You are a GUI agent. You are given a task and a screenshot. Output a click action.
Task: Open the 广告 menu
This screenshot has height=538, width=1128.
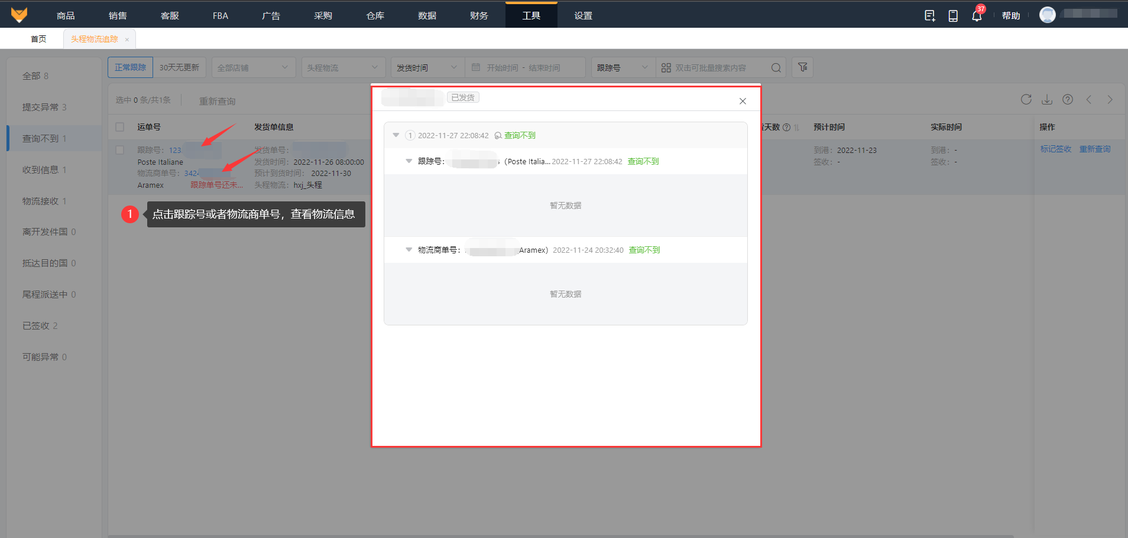pyautogui.click(x=271, y=15)
